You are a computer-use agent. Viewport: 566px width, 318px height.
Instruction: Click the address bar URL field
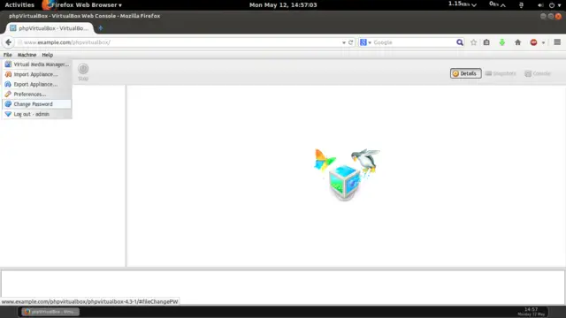179,42
